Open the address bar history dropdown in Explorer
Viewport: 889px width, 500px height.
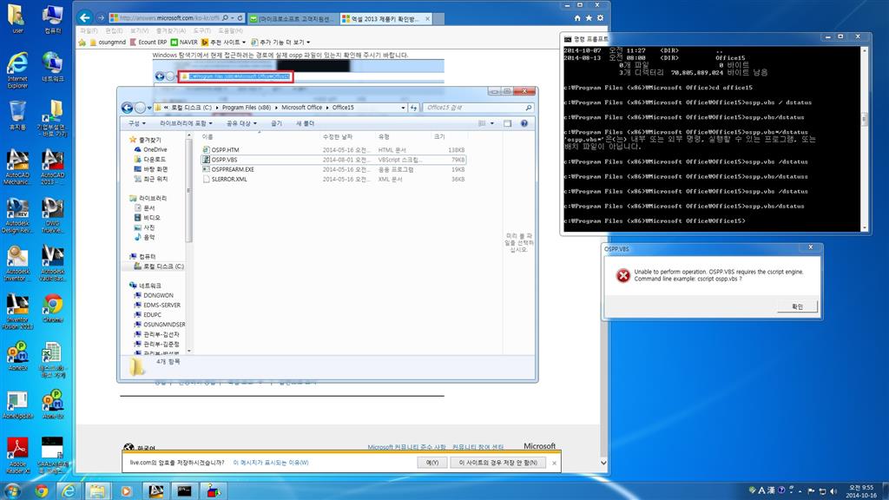click(403, 107)
